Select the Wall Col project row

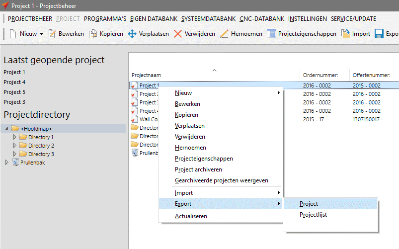click(149, 119)
